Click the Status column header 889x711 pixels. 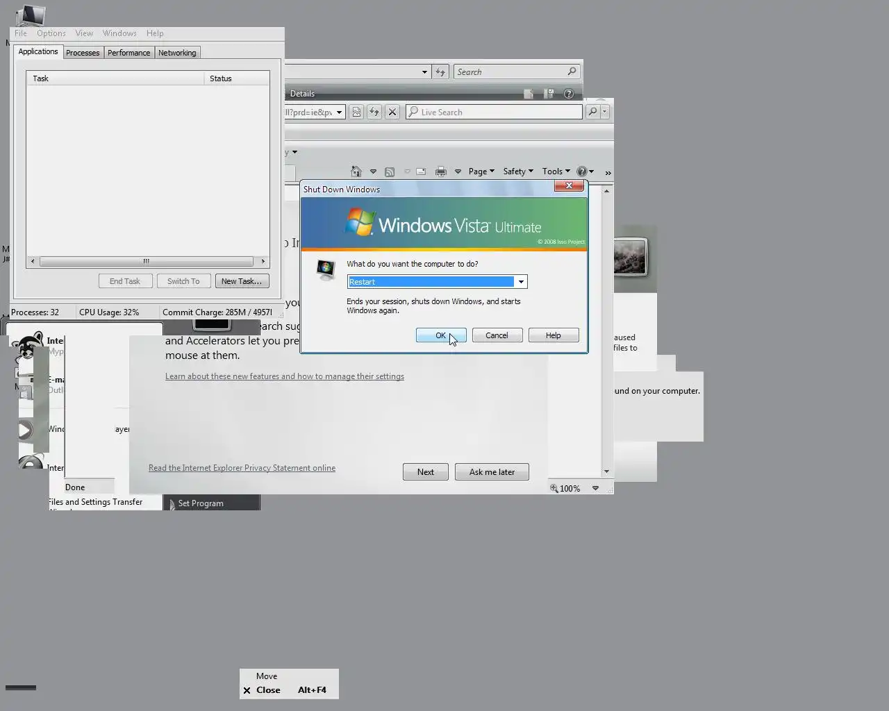tap(237, 78)
